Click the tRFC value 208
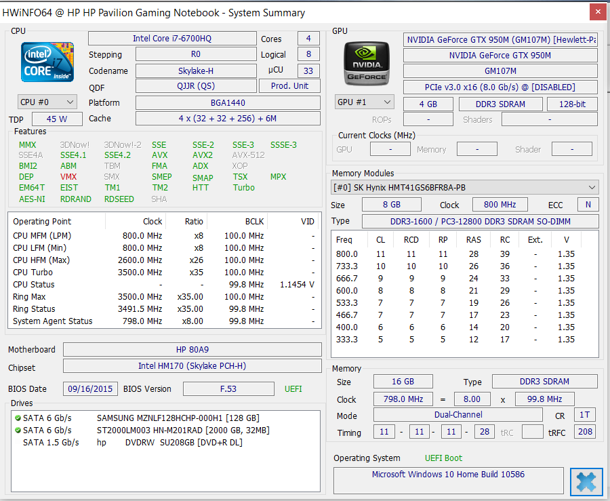Viewport: 610px width, 501px height. tap(585, 432)
